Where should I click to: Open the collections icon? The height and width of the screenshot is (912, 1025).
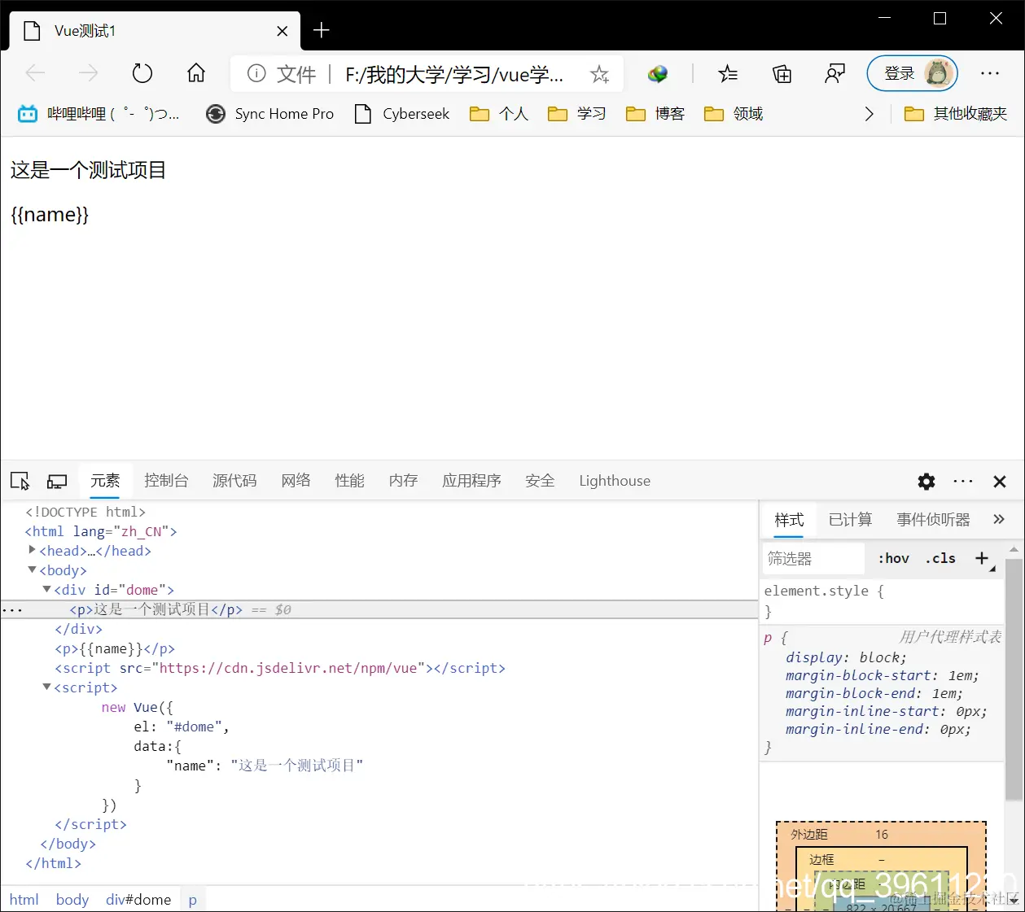tap(782, 74)
